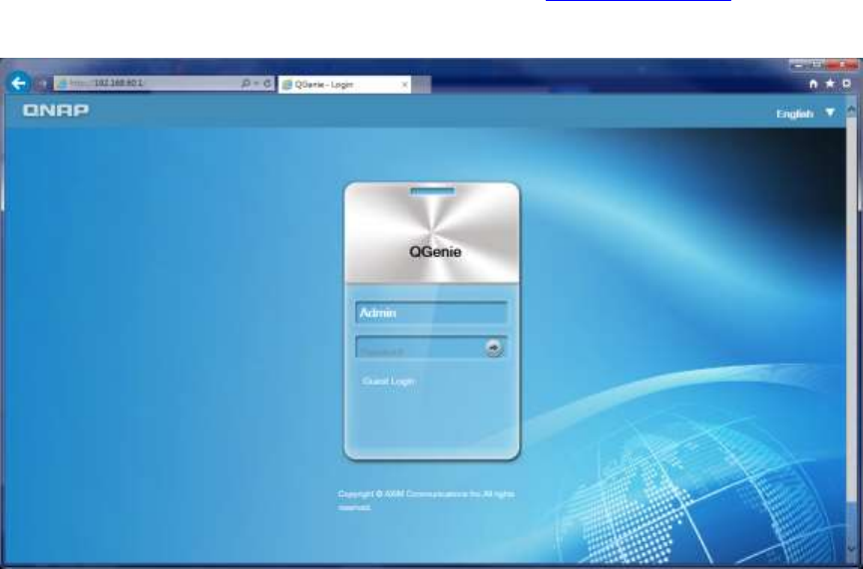This screenshot has height=569, width=863.
Task: Maximize the browser window
Action: click(x=817, y=66)
